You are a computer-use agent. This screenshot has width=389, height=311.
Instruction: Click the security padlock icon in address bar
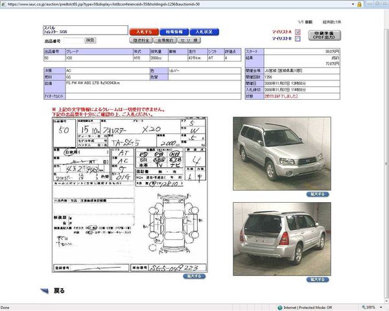pos(359,5)
